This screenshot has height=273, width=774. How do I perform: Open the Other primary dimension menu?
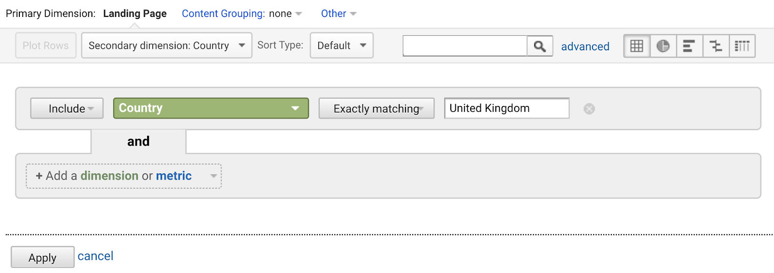coord(339,14)
